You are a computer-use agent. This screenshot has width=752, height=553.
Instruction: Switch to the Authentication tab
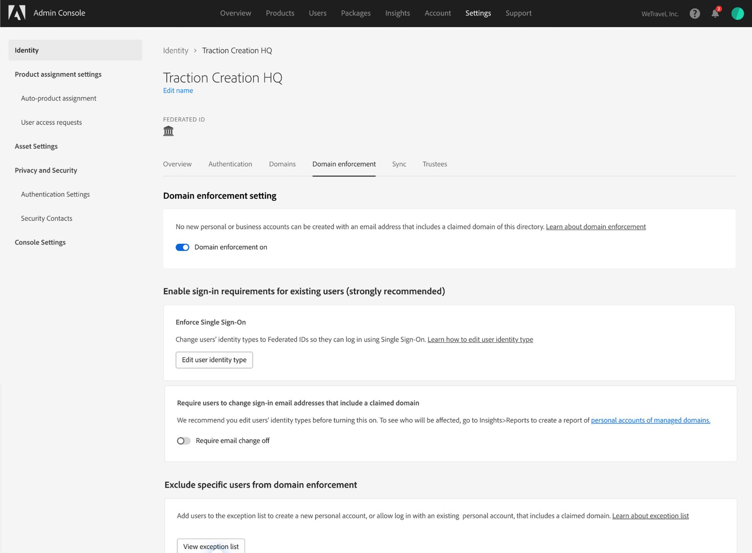pyautogui.click(x=230, y=164)
